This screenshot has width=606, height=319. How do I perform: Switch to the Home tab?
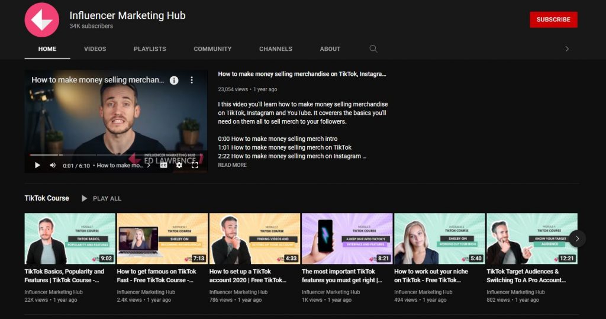(47, 49)
